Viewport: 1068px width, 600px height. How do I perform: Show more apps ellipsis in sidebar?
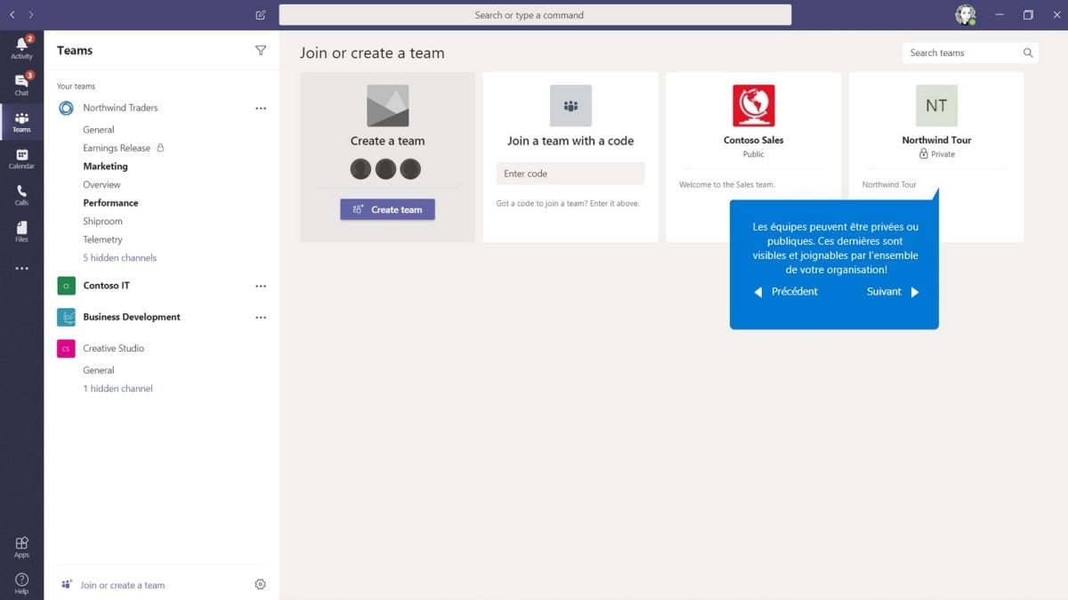21,268
